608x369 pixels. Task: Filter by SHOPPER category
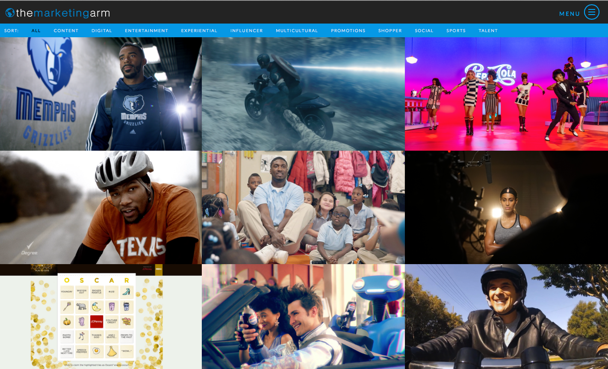coord(390,31)
